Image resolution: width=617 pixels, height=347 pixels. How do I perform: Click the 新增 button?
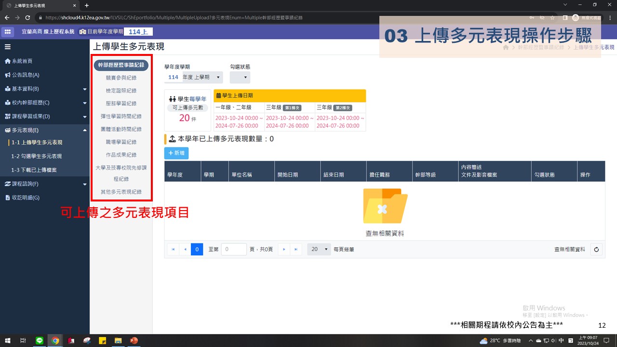click(x=176, y=153)
